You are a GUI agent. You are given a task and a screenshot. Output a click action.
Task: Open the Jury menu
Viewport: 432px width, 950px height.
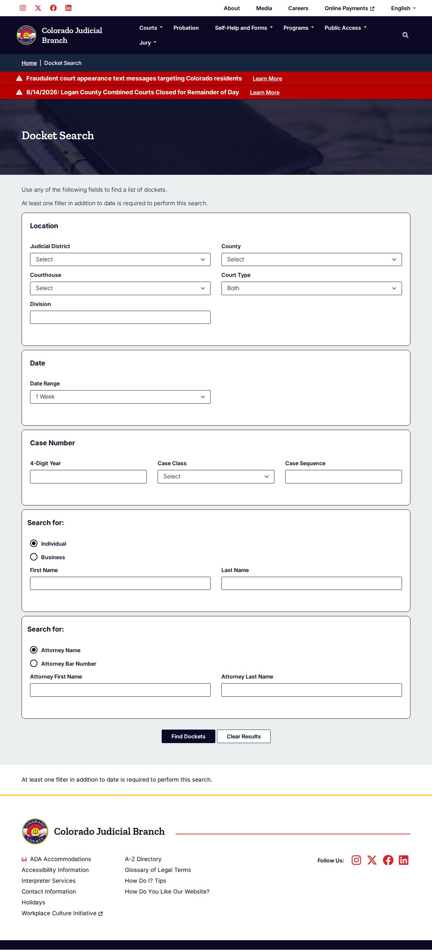click(148, 43)
